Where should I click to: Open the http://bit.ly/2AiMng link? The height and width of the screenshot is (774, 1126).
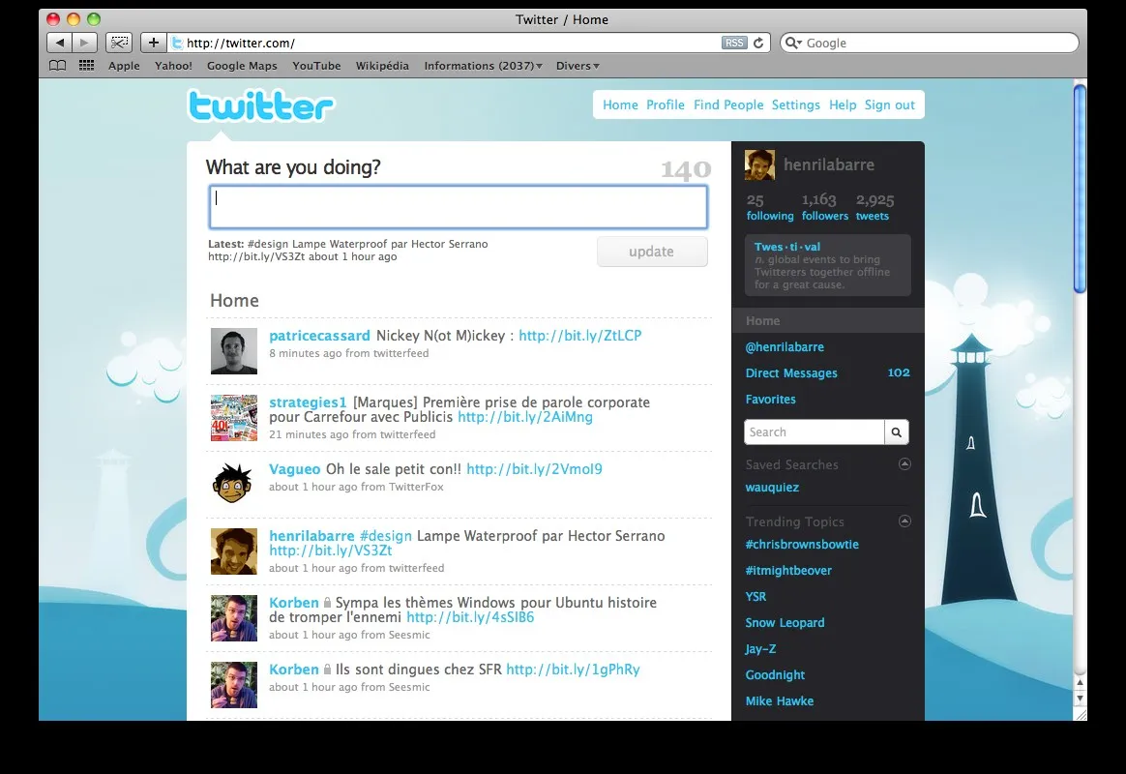click(525, 416)
